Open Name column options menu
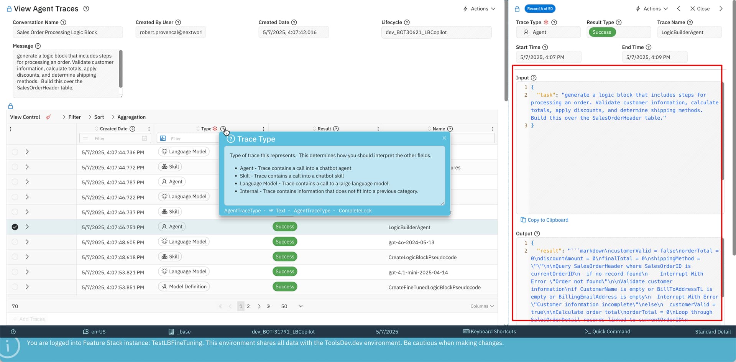 point(493,129)
